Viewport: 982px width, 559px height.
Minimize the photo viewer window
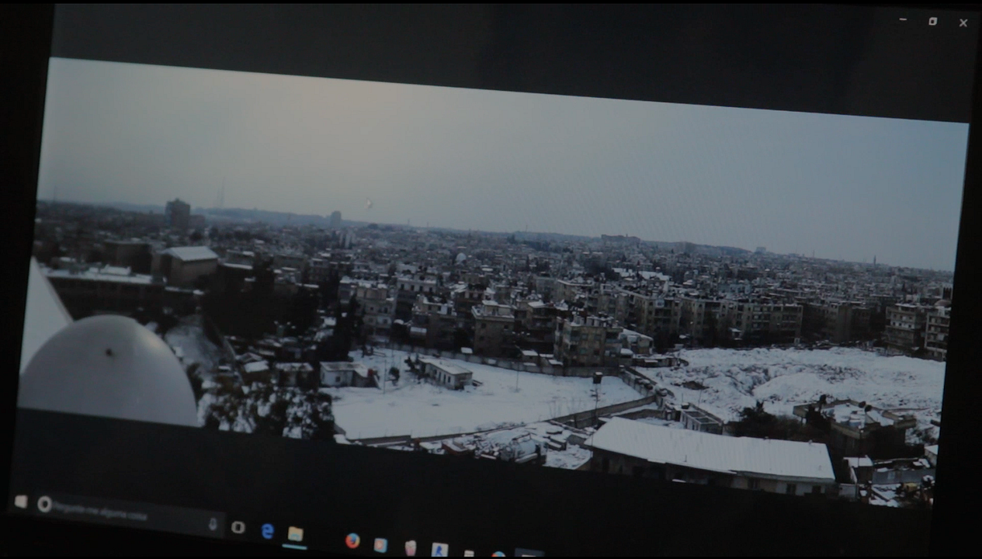coord(903,19)
